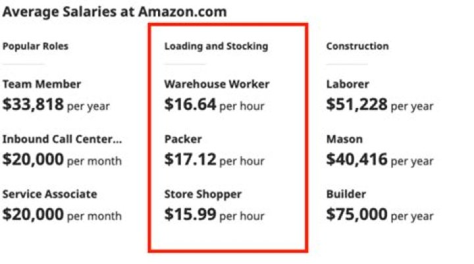
Task: Open the Store Shopper salary entry
Action: [203, 194]
